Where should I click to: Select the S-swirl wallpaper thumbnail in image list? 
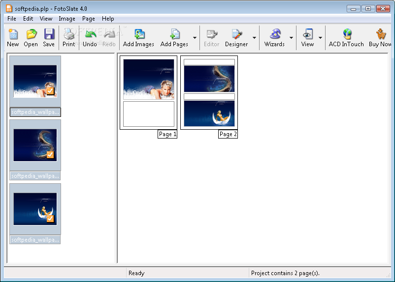(x=35, y=145)
